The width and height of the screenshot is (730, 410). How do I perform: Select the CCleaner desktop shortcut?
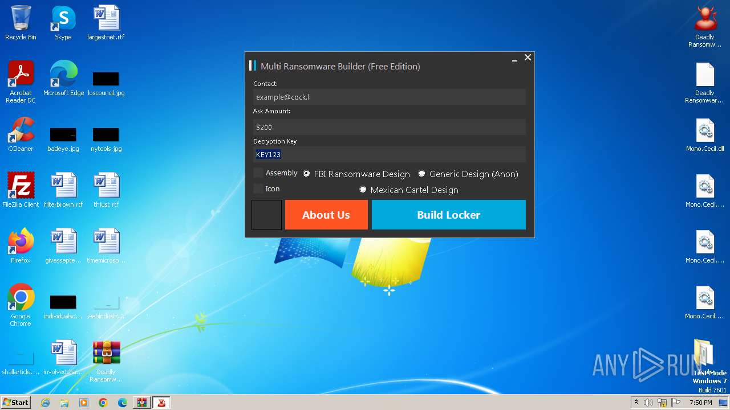tap(21, 134)
